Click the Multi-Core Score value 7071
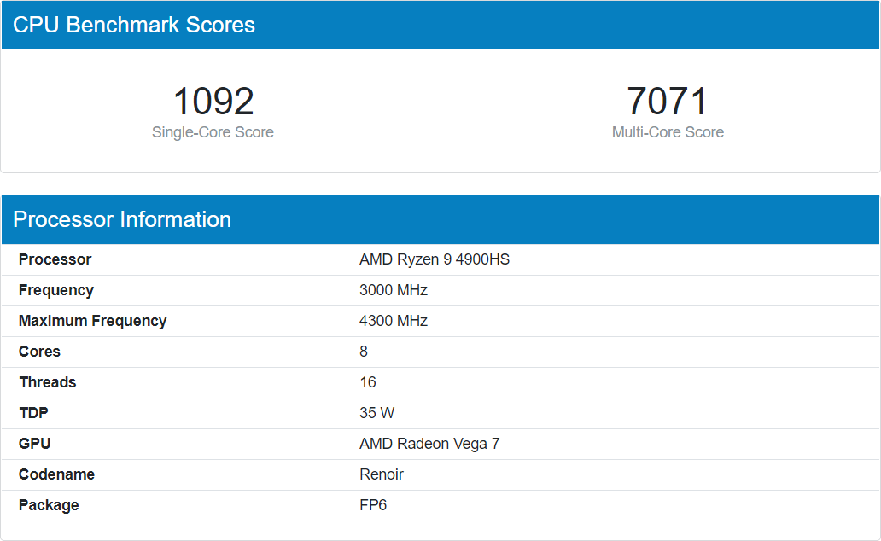Viewport: 881px width, 541px height. click(x=668, y=102)
